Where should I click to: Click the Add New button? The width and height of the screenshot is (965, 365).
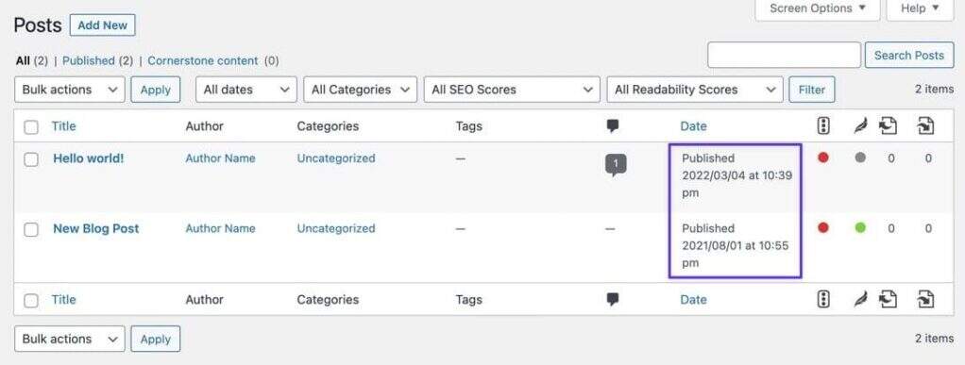click(x=103, y=25)
